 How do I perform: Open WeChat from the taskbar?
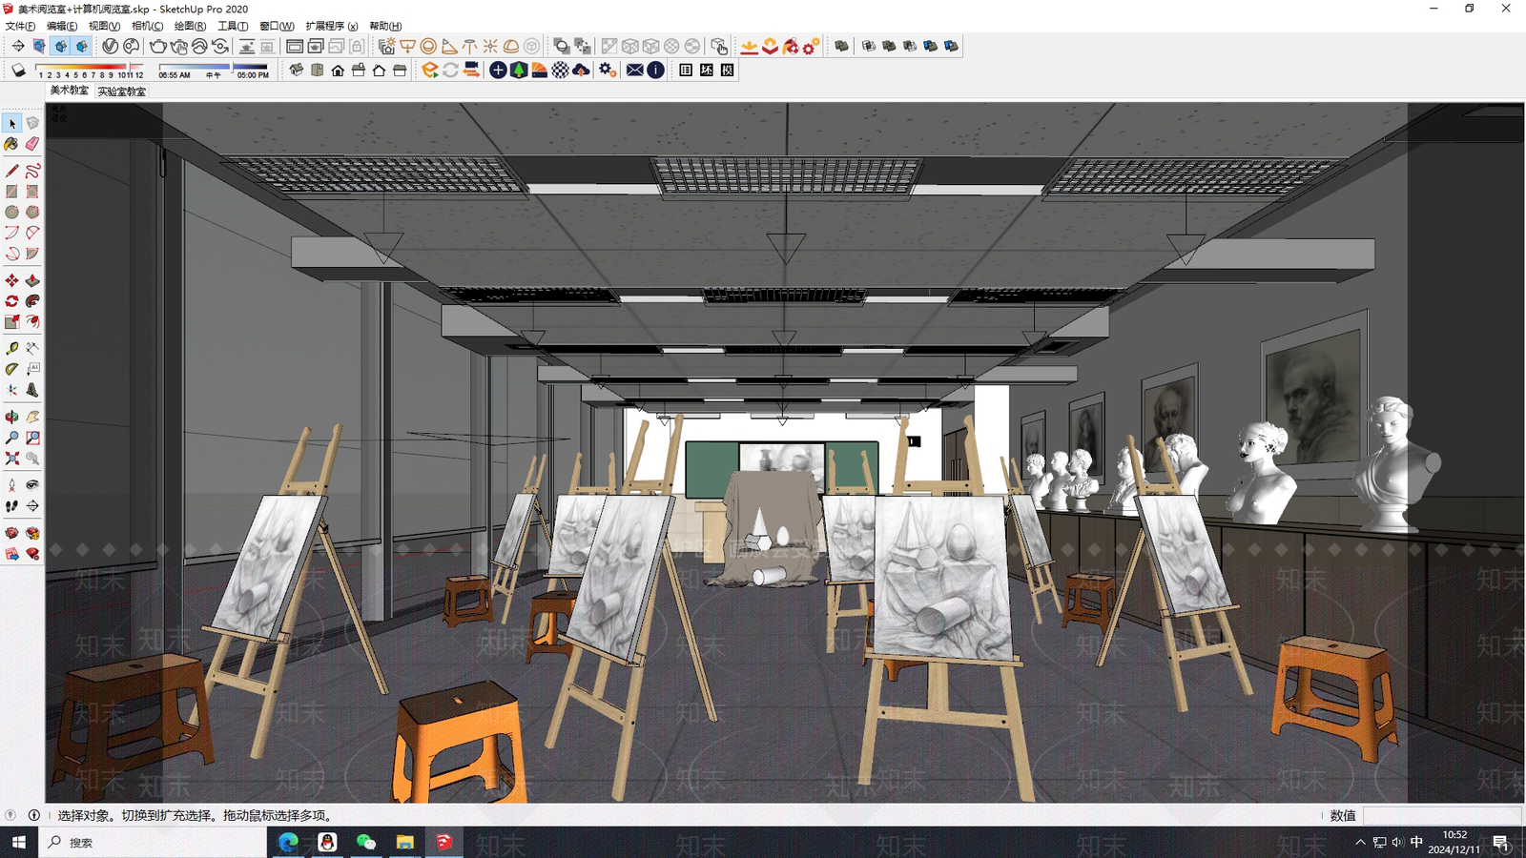(366, 843)
